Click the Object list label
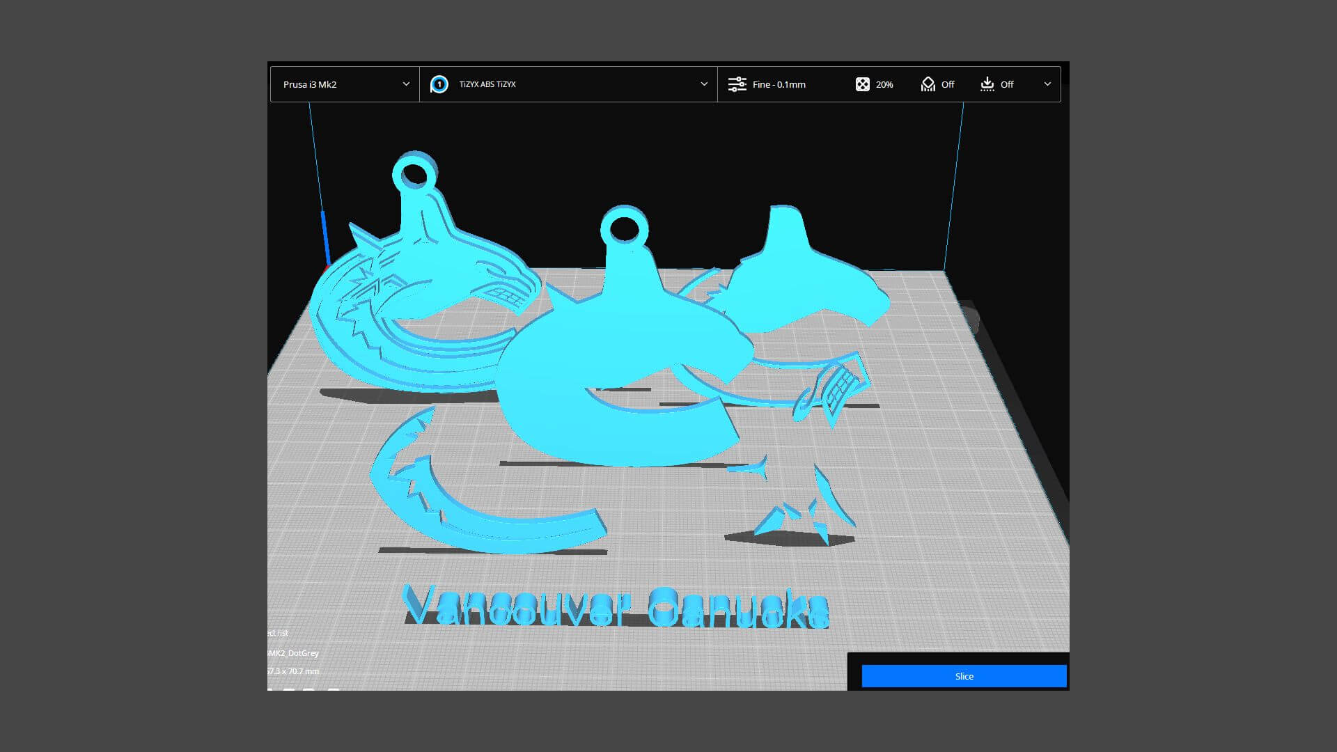 [x=279, y=633]
